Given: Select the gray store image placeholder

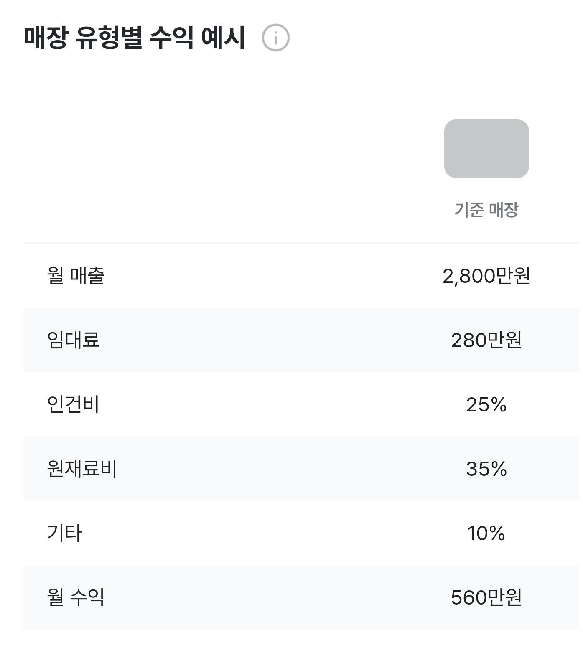Looking at the screenshot, I should click(486, 149).
